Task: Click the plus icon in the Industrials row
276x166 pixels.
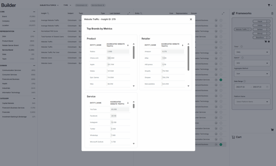Action: pos(221,123)
